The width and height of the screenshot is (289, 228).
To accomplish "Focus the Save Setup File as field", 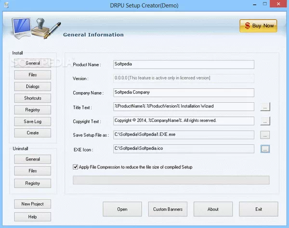I will (184, 135).
